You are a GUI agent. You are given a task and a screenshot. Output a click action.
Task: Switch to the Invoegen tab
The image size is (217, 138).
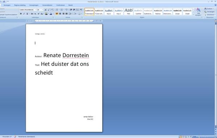click(x=7, y=5)
